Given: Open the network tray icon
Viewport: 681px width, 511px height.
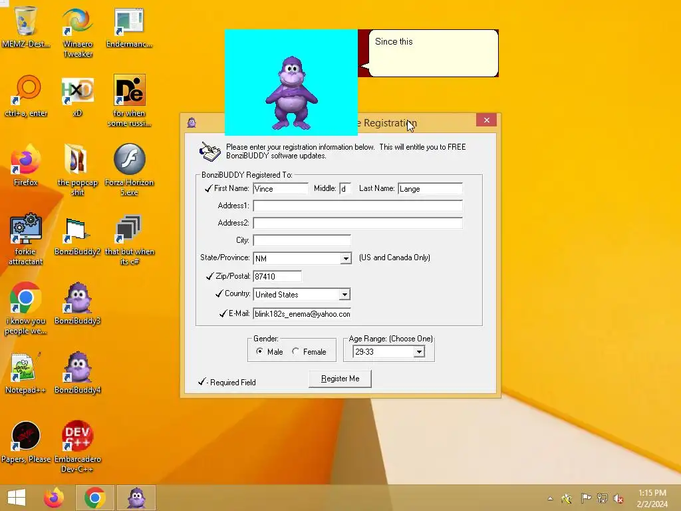Looking at the screenshot, I should 603,498.
